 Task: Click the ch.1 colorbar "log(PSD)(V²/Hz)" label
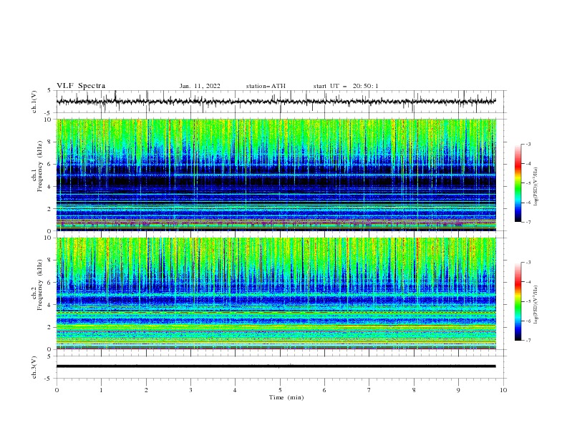[536, 186]
